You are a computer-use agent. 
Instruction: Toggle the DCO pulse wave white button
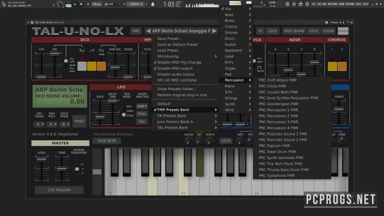82,66
